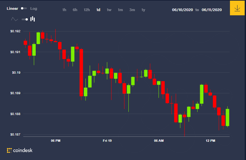Click the 06 AM time axis label
Viewport: 246px width, 160px height.
[x=159, y=141]
